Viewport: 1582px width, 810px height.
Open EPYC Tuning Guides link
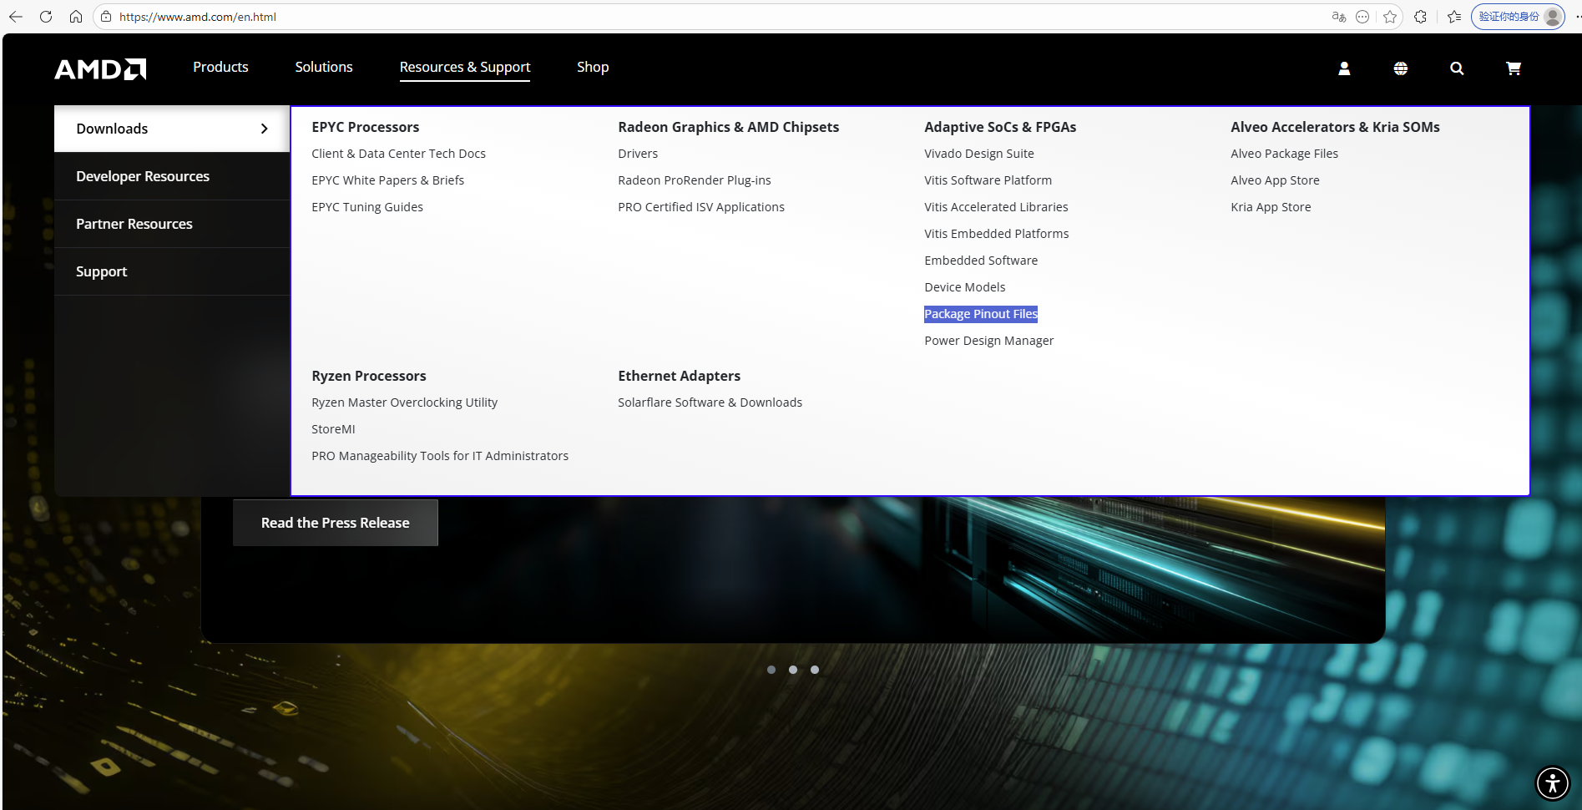click(367, 207)
